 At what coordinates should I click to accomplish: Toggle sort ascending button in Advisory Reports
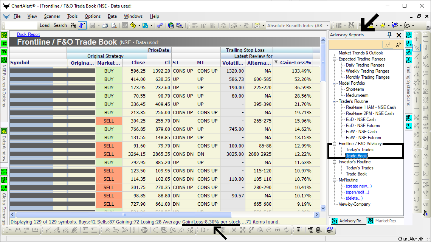pos(398,45)
